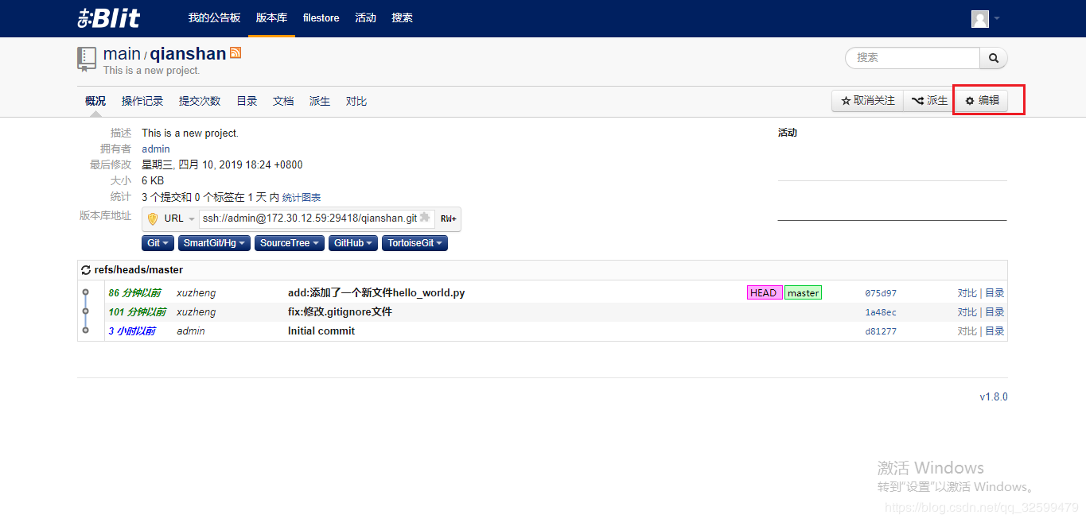Open the SmartGit/Hg dropdown
The height and width of the screenshot is (522, 1086).
(x=213, y=243)
